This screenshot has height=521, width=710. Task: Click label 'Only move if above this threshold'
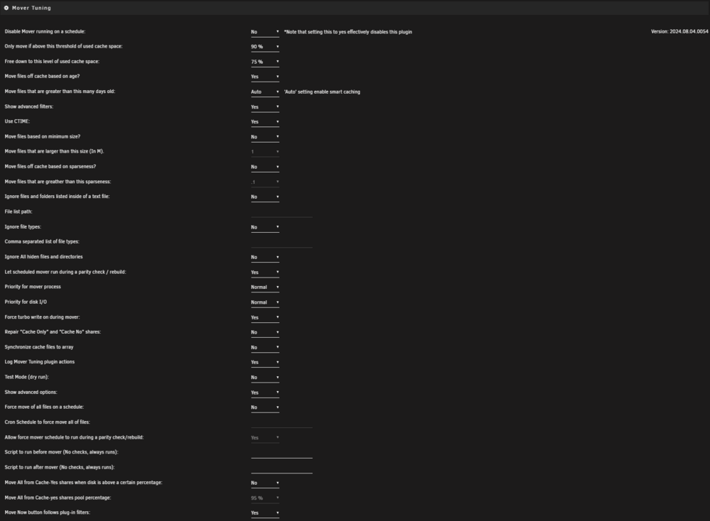[x=63, y=46]
